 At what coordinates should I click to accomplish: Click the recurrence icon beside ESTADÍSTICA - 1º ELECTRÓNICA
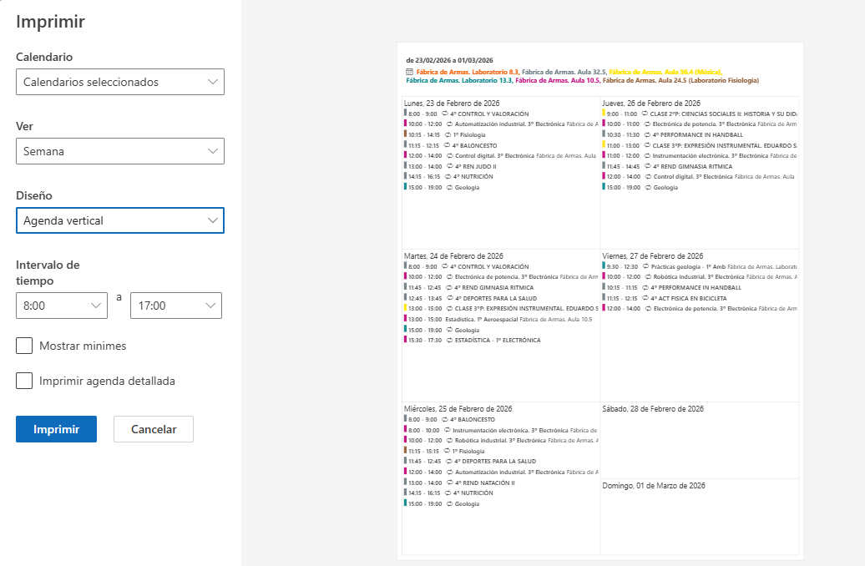[449, 341]
